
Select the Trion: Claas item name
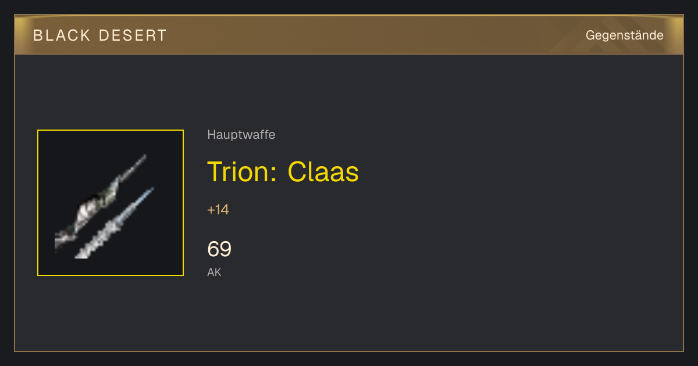pyautogui.click(x=283, y=171)
